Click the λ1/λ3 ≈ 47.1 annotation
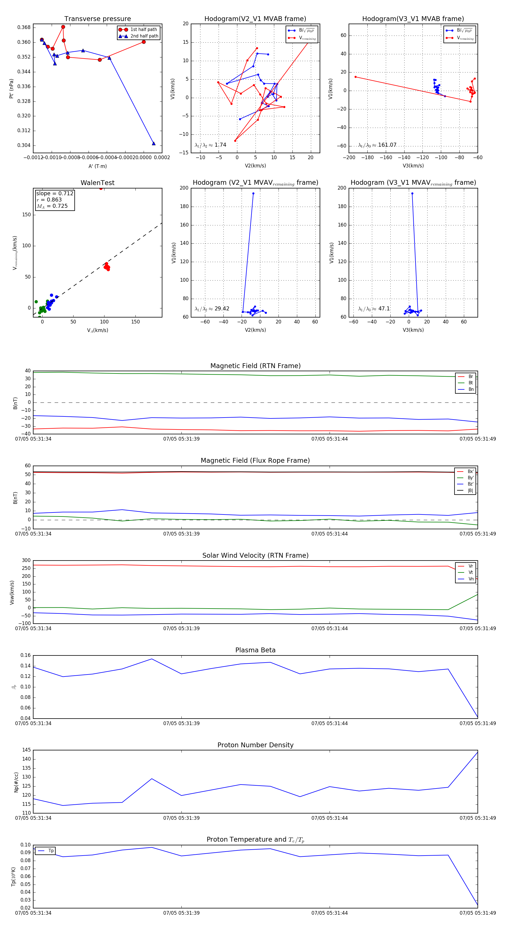This screenshot has height=938, width=511. 374,309
